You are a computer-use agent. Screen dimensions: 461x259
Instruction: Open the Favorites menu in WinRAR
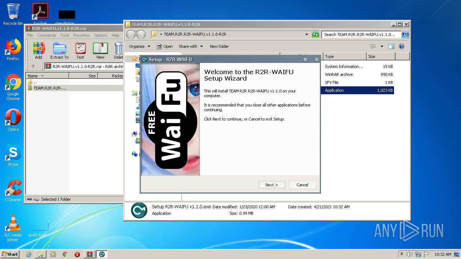82,35
